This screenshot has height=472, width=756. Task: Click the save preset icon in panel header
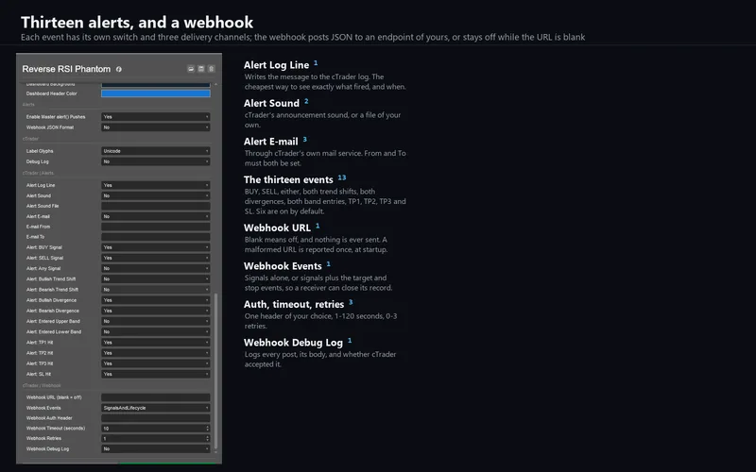pyautogui.click(x=201, y=69)
